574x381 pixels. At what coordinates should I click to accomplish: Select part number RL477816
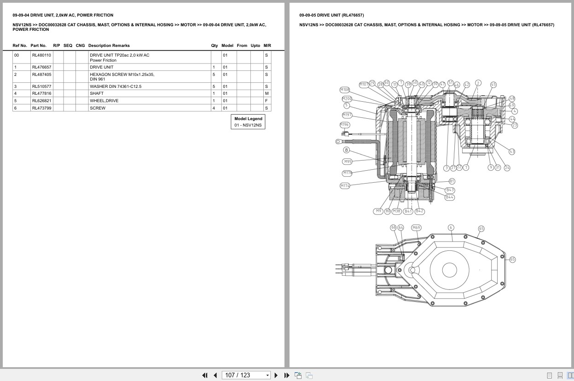(x=41, y=93)
